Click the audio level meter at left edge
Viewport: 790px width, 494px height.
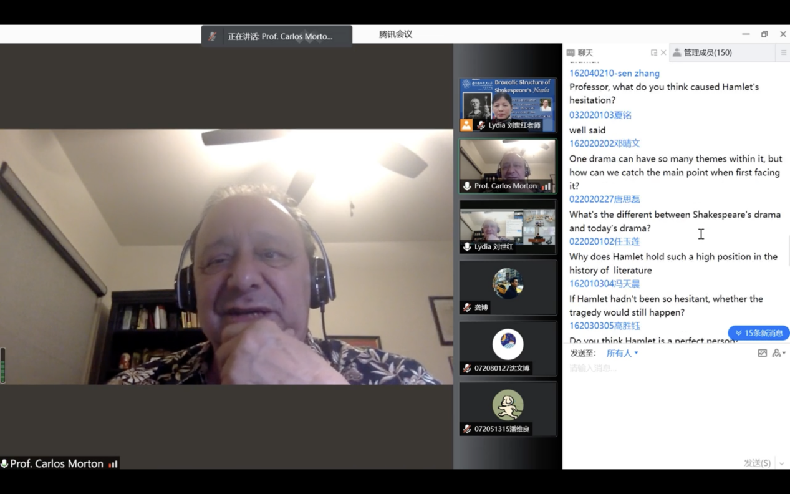(3, 364)
